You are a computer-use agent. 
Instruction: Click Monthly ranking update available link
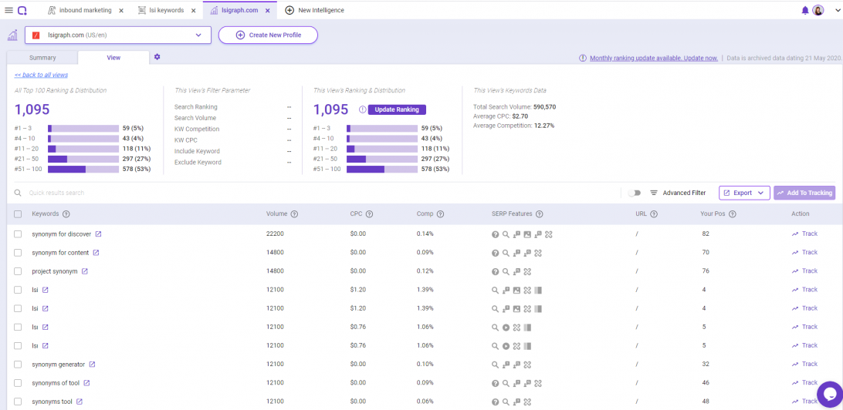pyautogui.click(x=654, y=58)
